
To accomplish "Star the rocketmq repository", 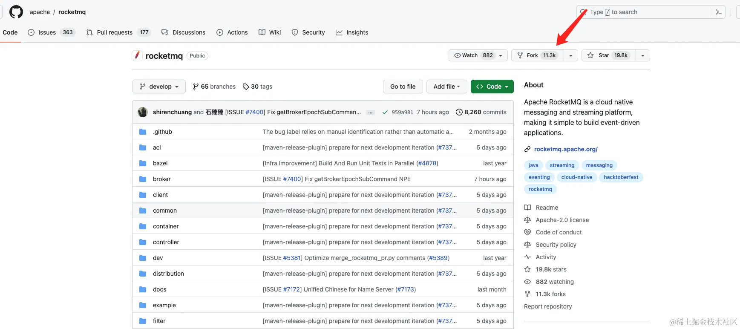I will (608, 55).
